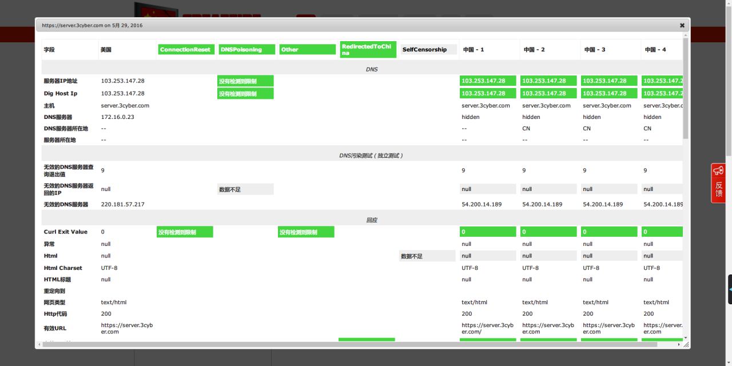
Task: Click the horizontal scrollbar right arrow
Action: tap(679, 345)
